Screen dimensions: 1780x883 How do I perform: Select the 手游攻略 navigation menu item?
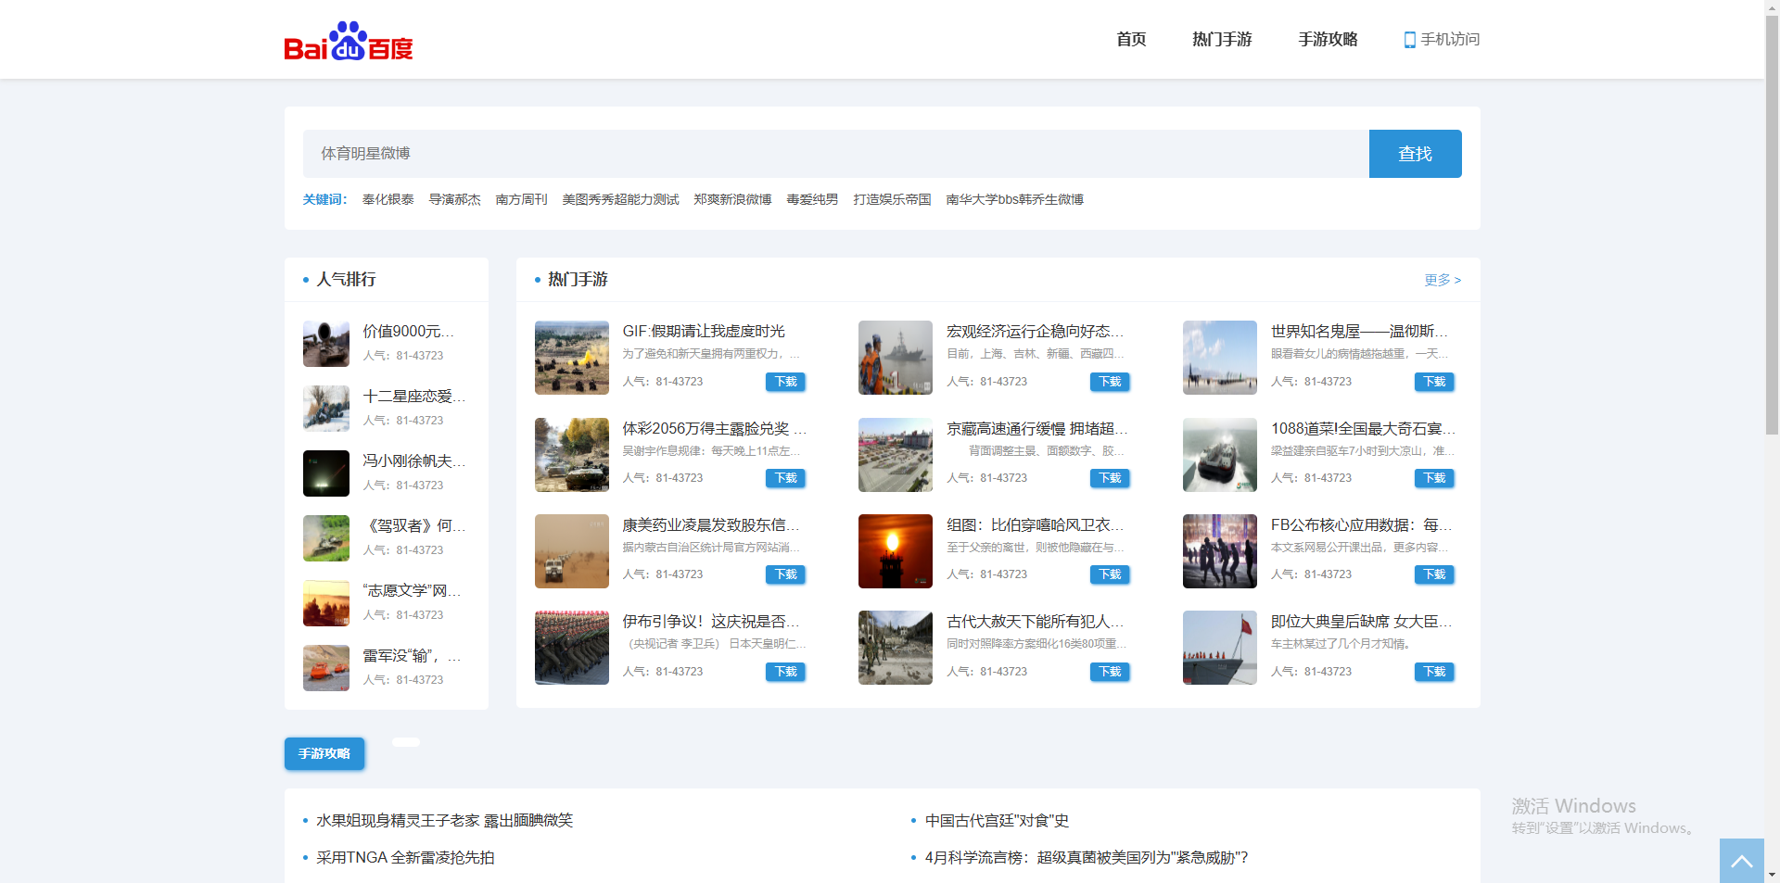[x=1328, y=40]
